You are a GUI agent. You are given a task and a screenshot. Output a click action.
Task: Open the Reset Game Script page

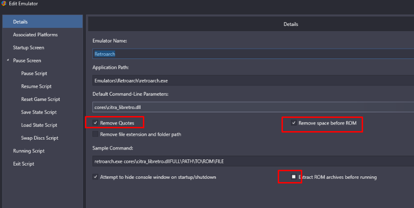(41, 99)
